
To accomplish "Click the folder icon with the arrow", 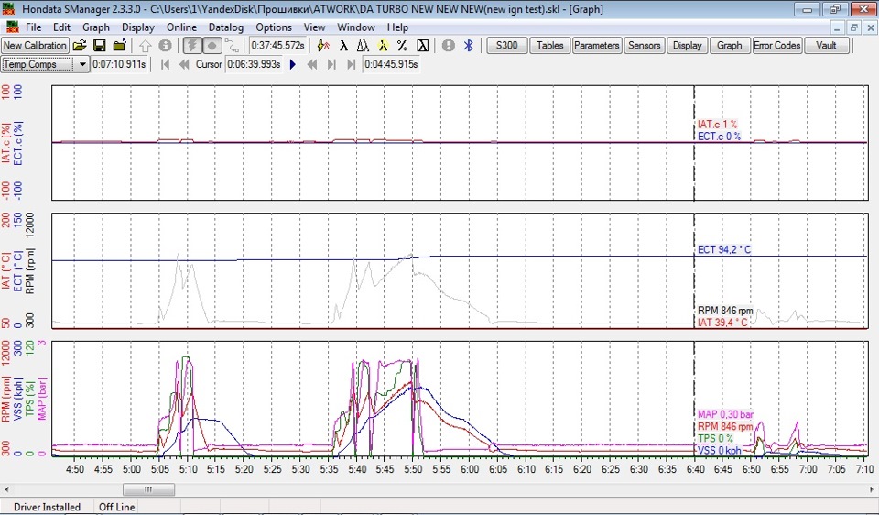I will [x=119, y=46].
